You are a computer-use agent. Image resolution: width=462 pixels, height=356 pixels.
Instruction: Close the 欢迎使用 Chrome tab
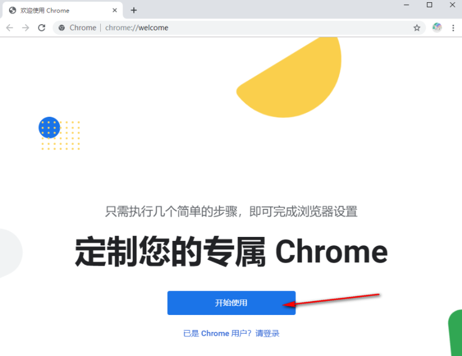[115, 10]
